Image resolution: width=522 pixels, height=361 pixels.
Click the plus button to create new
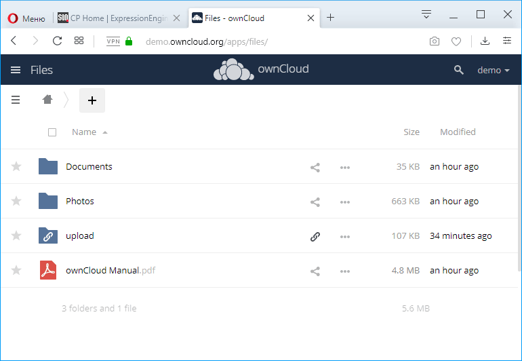point(92,100)
